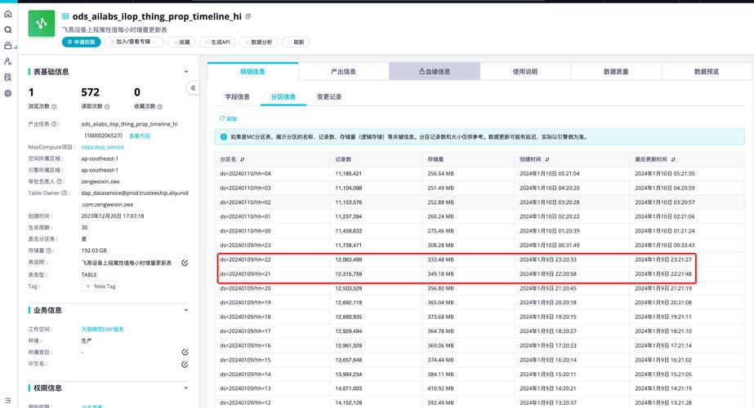Collapse left info panel with double chevron
Image resolution: width=754 pixels, height=408 pixels.
tap(193, 88)
